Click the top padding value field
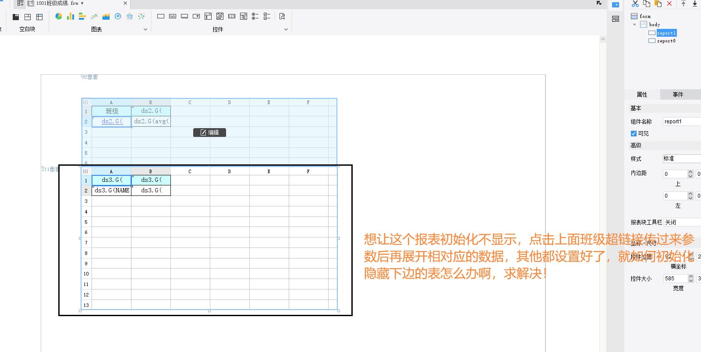This screenshot has width=701, height=352. (675, 174)
